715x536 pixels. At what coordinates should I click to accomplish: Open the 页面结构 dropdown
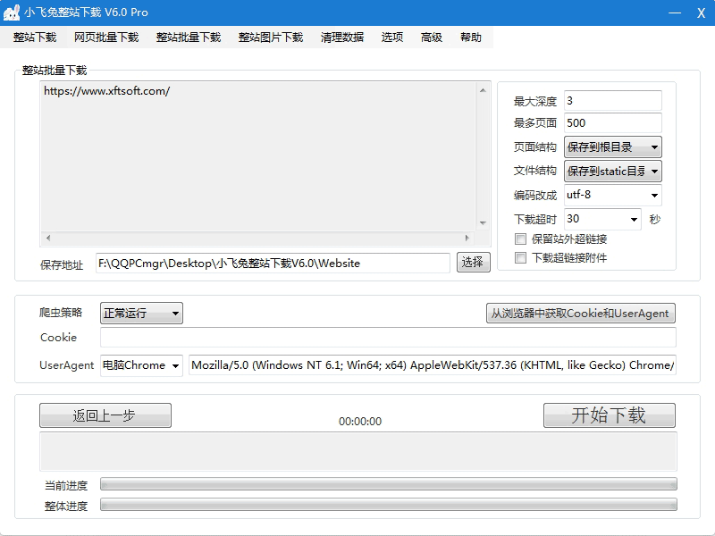coord(612,147)
